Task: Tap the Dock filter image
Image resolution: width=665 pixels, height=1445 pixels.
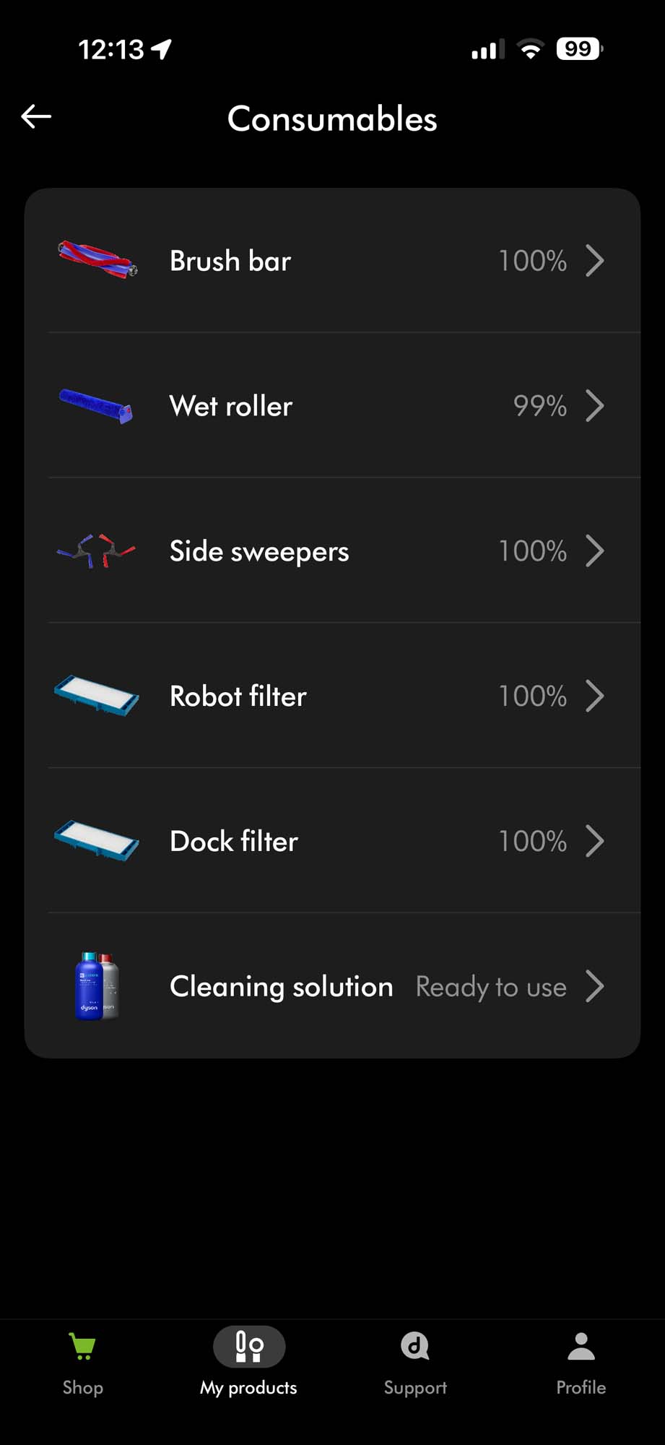Action: point(96,841)
